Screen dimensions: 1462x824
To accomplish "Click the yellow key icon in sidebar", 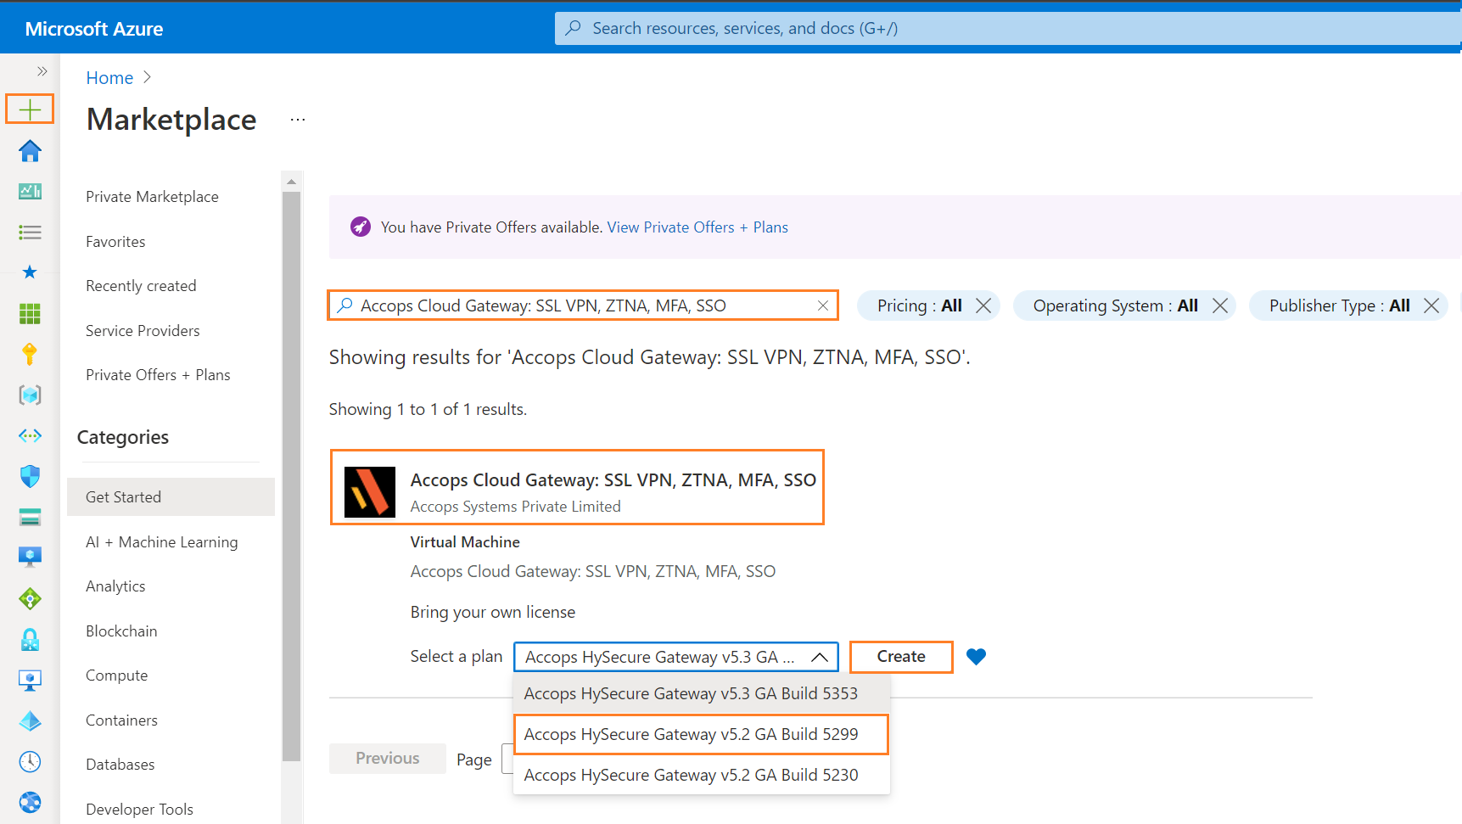I will point(30,354).
